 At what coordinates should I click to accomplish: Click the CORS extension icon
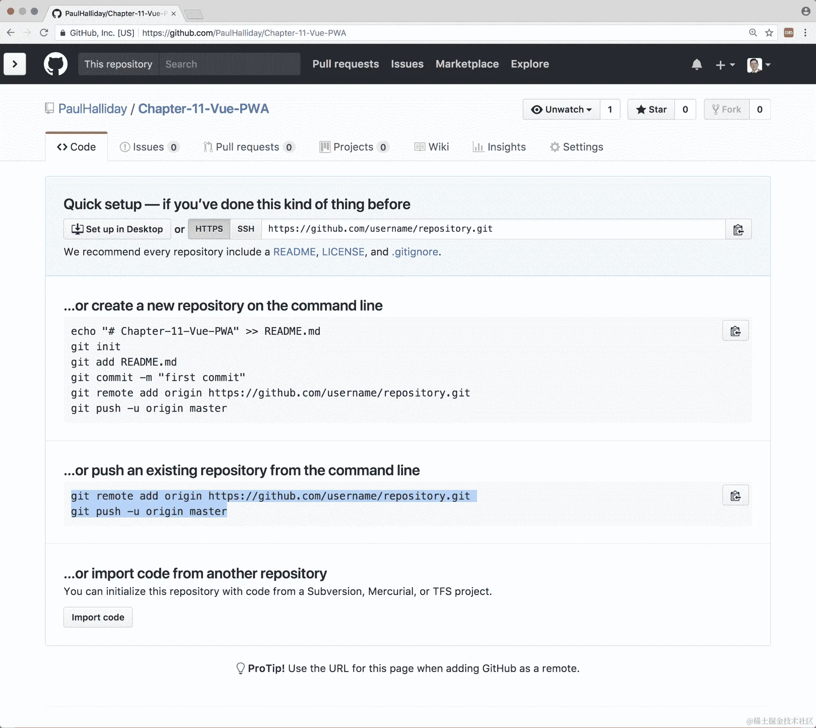click(788, 33)
